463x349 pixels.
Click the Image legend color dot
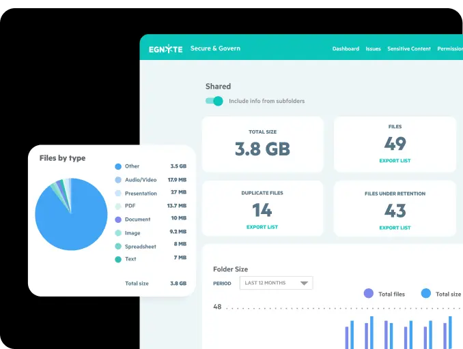[x=118, y=233]
